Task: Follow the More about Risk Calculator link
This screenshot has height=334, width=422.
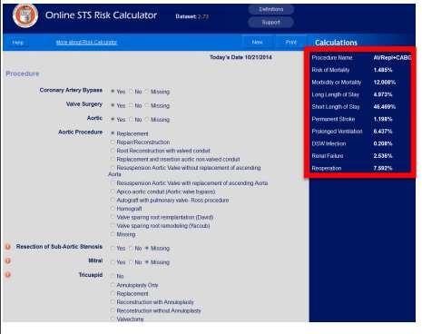Action: tap(86, 43)
